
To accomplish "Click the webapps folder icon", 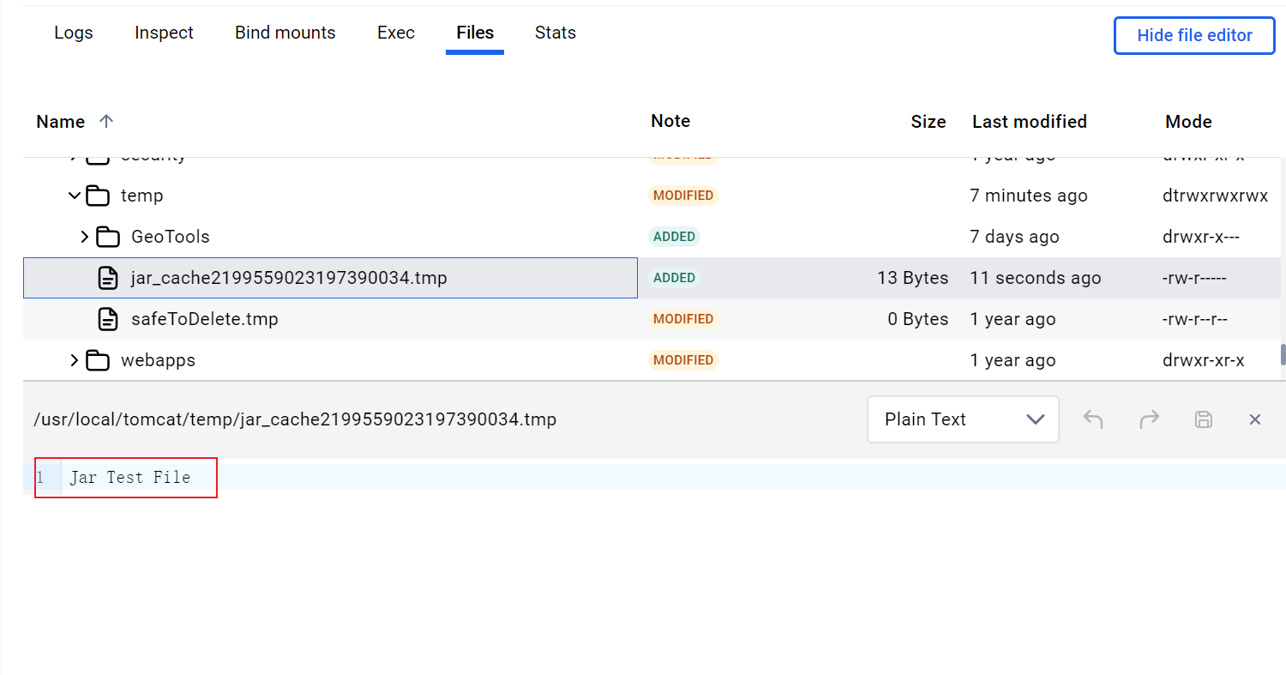I will pos(99,360).
